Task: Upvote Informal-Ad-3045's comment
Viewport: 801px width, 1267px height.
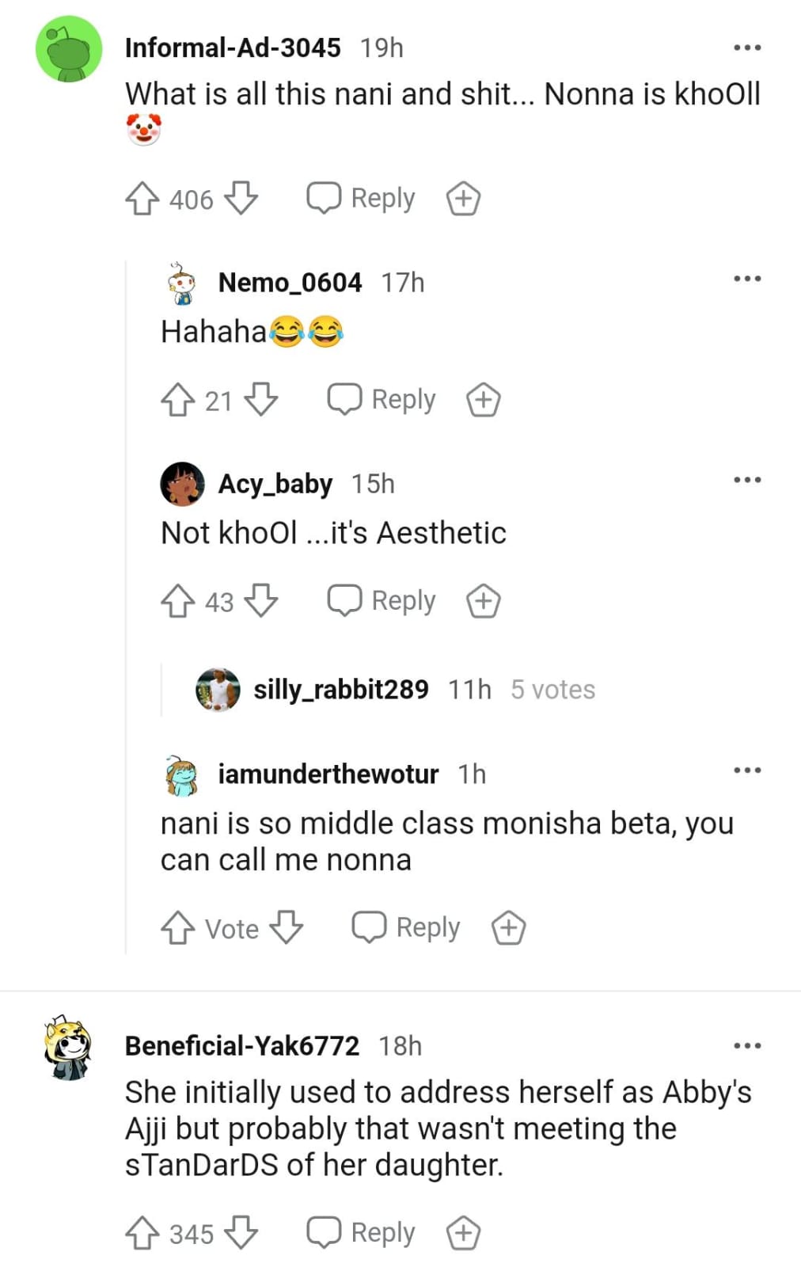Action: 142,199
